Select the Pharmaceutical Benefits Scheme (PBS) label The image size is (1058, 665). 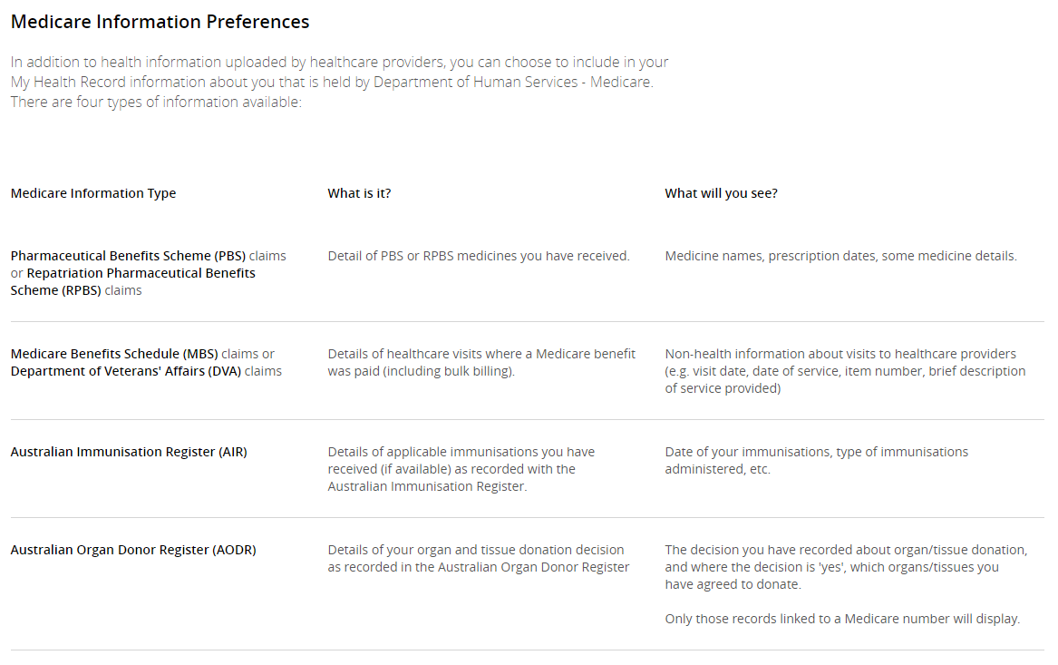(x=128, y=256)
